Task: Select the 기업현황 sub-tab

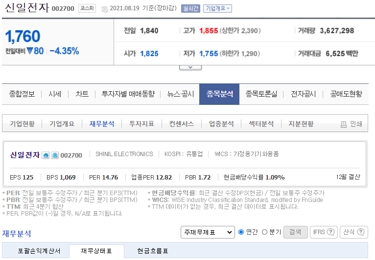Action: point(22,124)
